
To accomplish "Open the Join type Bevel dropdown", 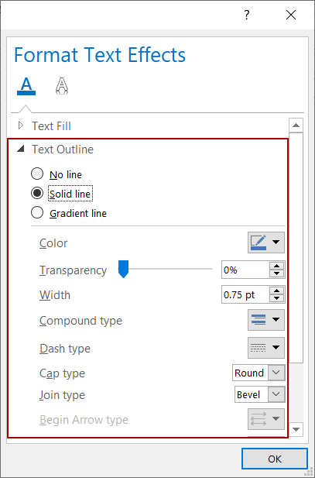I will [260, 394].
